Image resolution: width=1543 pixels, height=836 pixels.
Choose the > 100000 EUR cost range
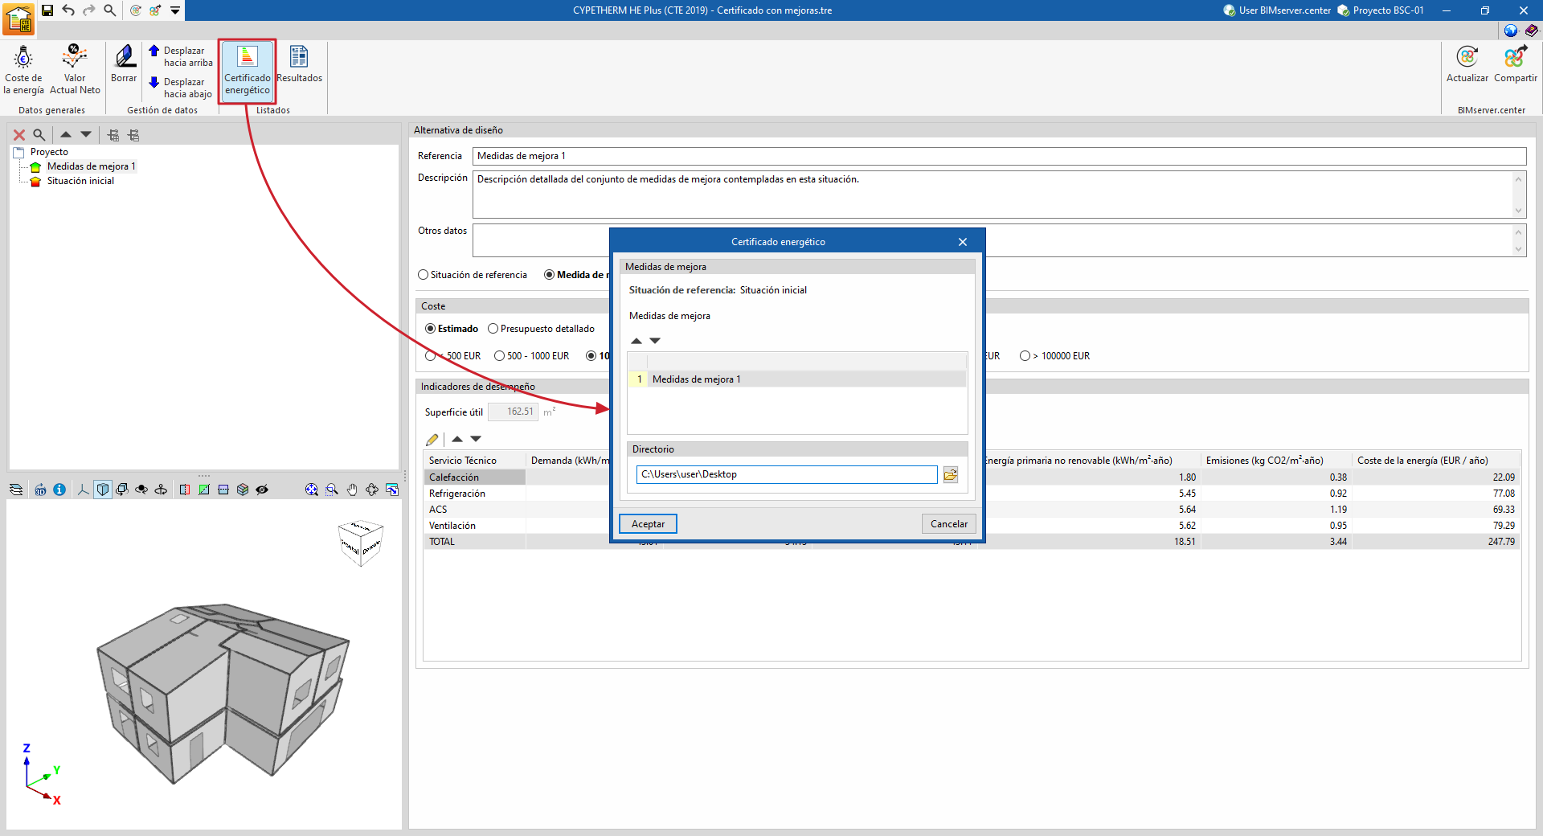pyautogui.click(x=1025, y=356)
